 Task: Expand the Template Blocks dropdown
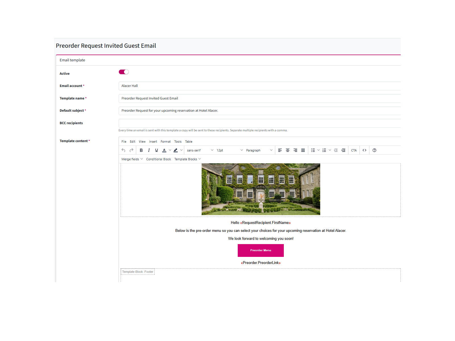187,159
